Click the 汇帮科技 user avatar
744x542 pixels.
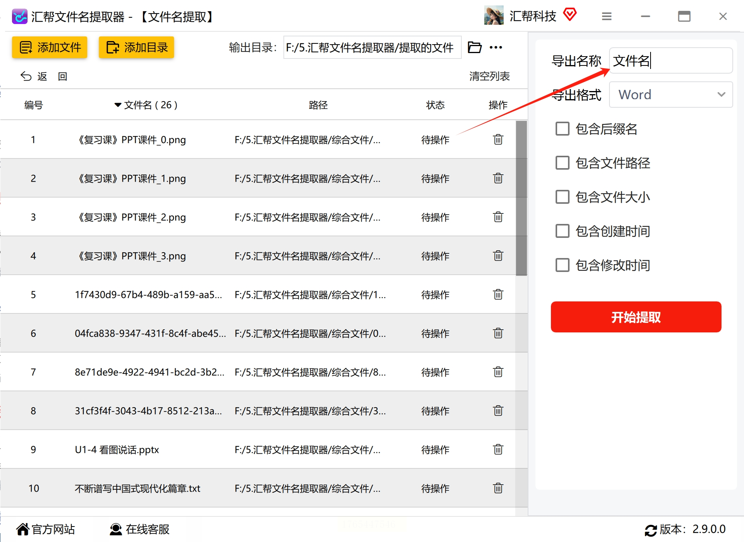click(x=494, y=15)
